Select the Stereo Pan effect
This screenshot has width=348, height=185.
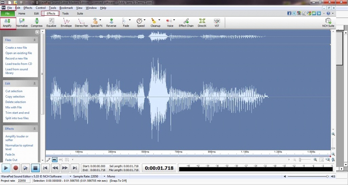pos(81,23)
